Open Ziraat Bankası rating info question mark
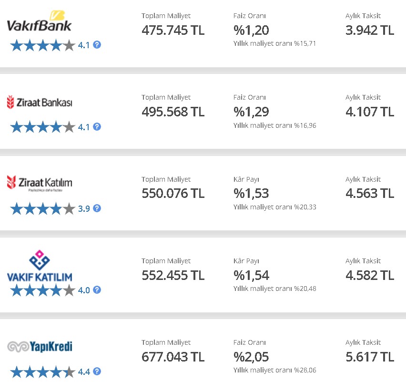406x382 pixels. (x=97, y=127)
